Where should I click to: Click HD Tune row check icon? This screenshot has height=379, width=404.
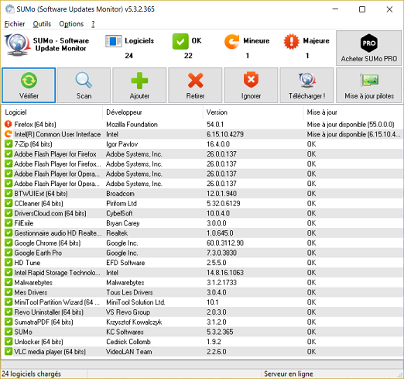pyautogui.click(x=9, y=263)
